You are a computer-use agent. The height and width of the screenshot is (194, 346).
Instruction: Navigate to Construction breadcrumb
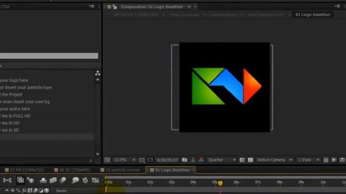[223, 15]
